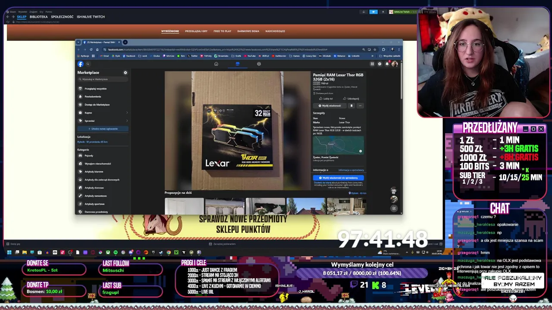
Task: Reload the browser page
Action: [91, 50]
